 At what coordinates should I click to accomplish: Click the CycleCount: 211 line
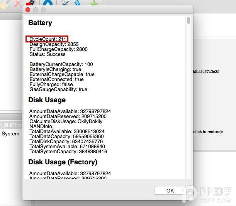click(x=48, y=39)
